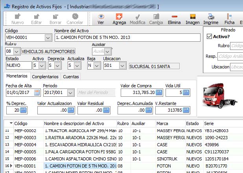Click the Filtrado Ubicacion field
The height and width of the screenshot is (173, 243).
(236, 67)
